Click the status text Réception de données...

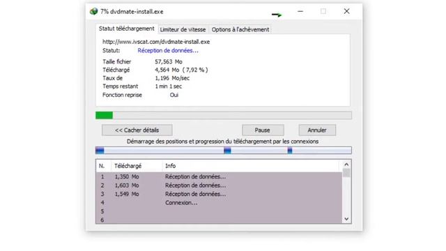[x=168, y=51]
